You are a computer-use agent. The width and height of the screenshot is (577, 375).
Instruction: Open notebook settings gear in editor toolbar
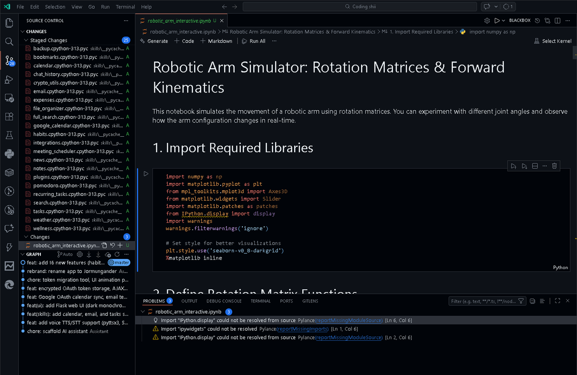pyautogui.click(x=487, y=21)
